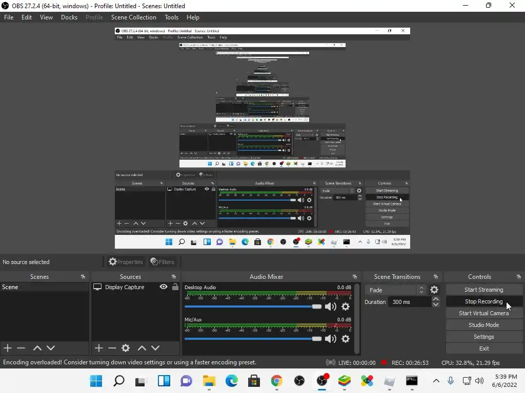This screenshot has height=393, width=525.
Task: Open the Fade transition properties gear
Action: (434, 290)
